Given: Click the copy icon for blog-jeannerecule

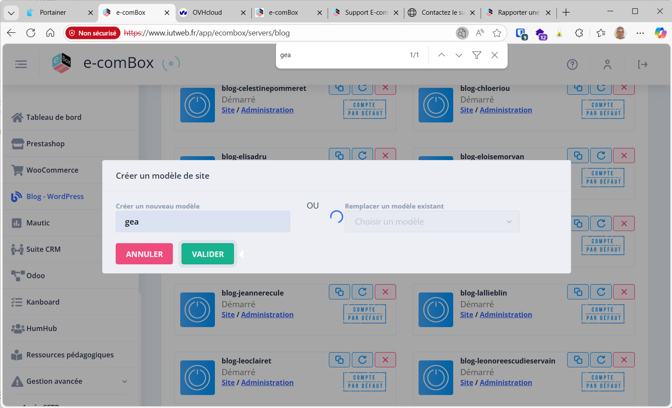Looking at the screenshot, I should pyautogui.click(x=339, y=292).
